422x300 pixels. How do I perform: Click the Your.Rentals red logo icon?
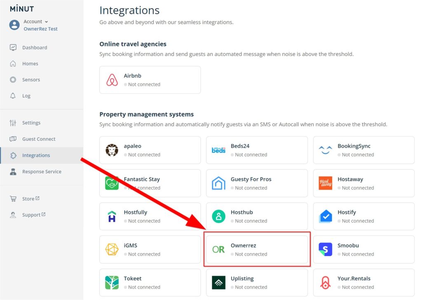[326, 283]
